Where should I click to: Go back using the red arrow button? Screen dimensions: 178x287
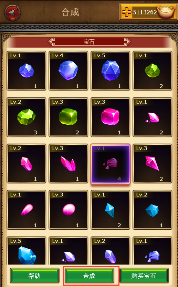(x=12, y=12)
